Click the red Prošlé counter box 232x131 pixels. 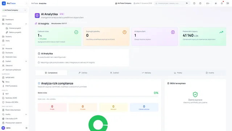tap(52, 107)
